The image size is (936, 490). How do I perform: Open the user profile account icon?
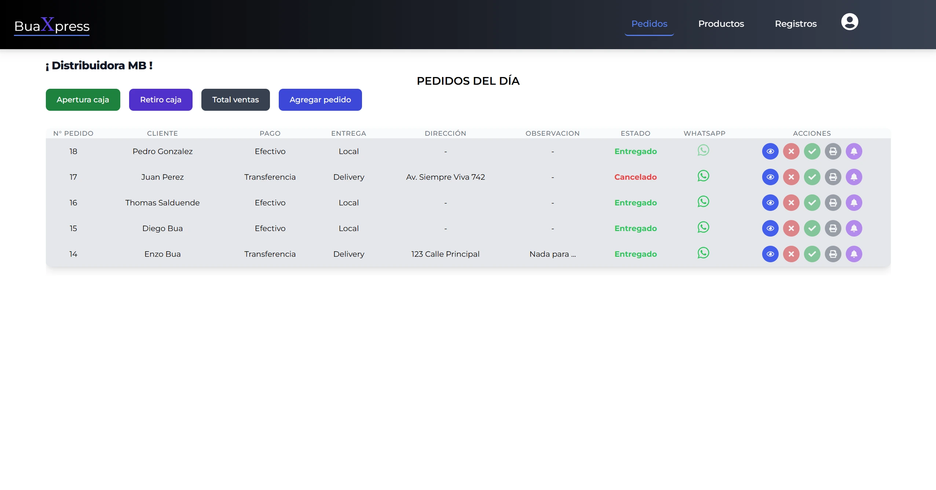[849, 22]
